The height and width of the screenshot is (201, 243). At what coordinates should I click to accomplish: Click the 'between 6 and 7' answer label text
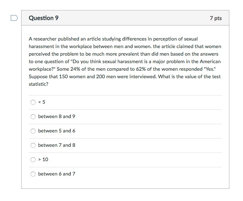pyautogui.click(x=56, y=174)
